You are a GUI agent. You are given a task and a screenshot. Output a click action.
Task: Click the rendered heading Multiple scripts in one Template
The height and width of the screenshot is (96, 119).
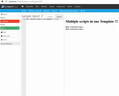point(92,21)
